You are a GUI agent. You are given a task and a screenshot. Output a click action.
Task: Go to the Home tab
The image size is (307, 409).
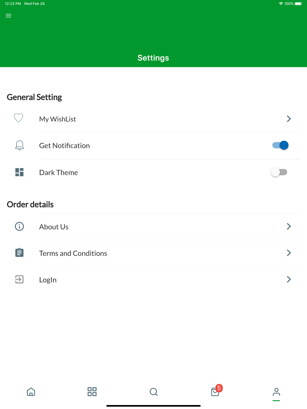(31, 392)
